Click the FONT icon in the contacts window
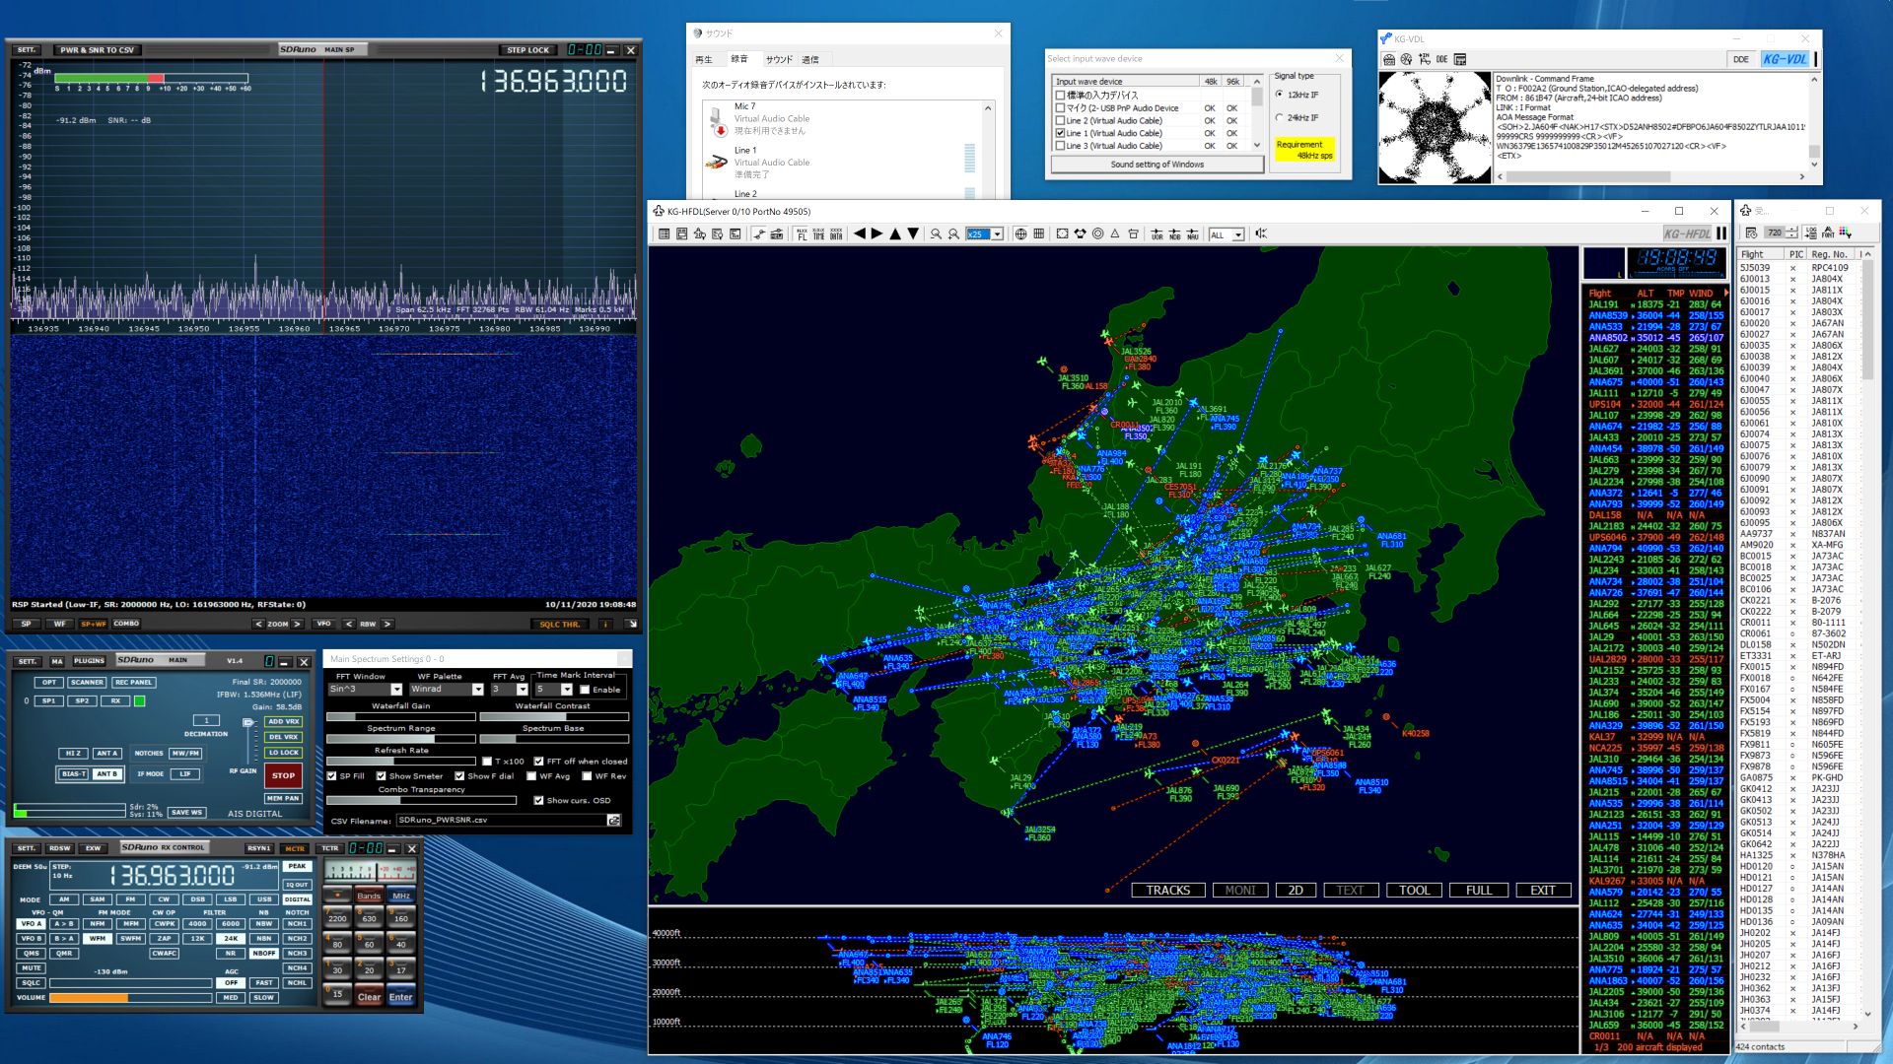The height and width of the screenshot is (1064, 1893). (x=1828, y=233)
